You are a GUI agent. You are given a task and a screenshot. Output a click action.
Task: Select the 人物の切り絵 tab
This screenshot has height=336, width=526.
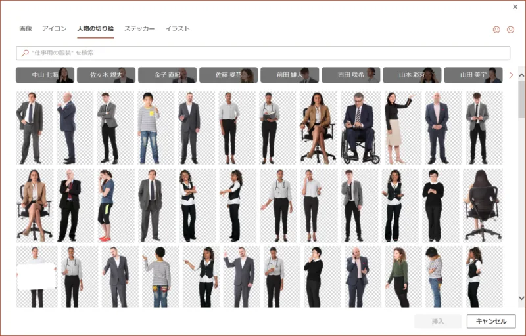coord(95,28)
